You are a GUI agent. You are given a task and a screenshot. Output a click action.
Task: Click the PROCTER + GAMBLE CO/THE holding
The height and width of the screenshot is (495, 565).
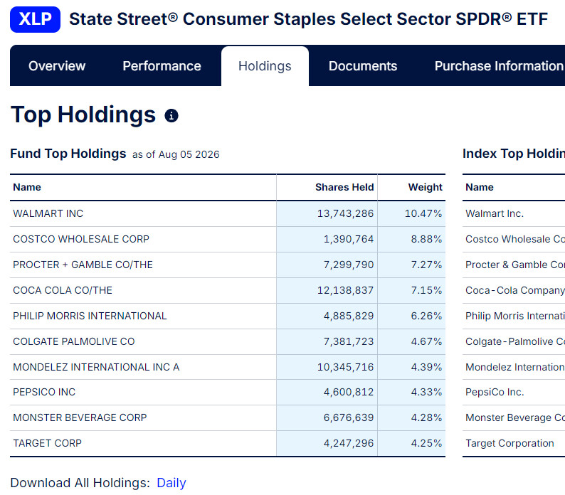coord(83,265)
